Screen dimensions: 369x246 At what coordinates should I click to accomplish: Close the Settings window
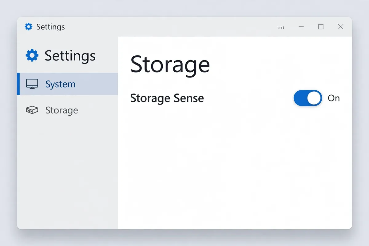click(341, 27)
